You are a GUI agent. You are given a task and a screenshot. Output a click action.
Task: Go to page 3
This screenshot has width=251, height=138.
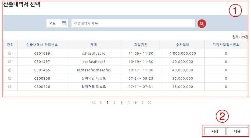121,103
